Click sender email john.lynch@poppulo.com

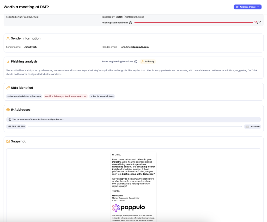(x=135, y=47)
